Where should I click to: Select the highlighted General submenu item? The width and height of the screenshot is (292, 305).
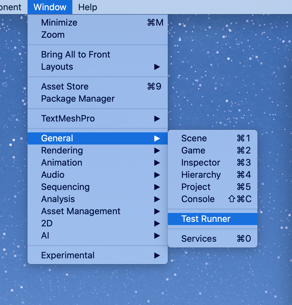point(98,138)
